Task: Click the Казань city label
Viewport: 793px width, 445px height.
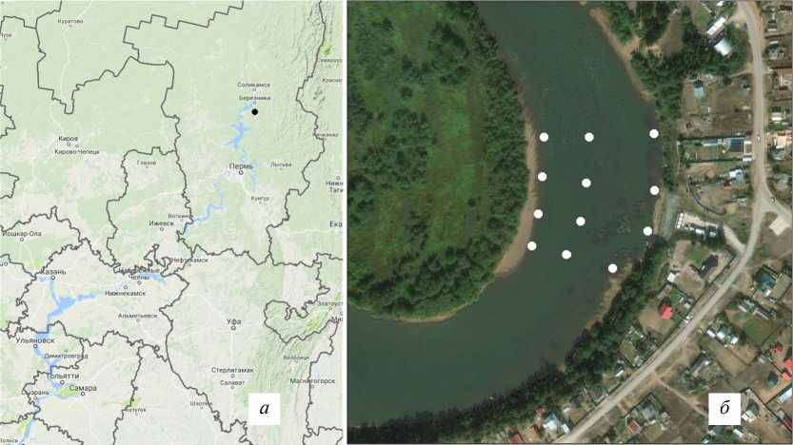Action: [x=52, y=271]
